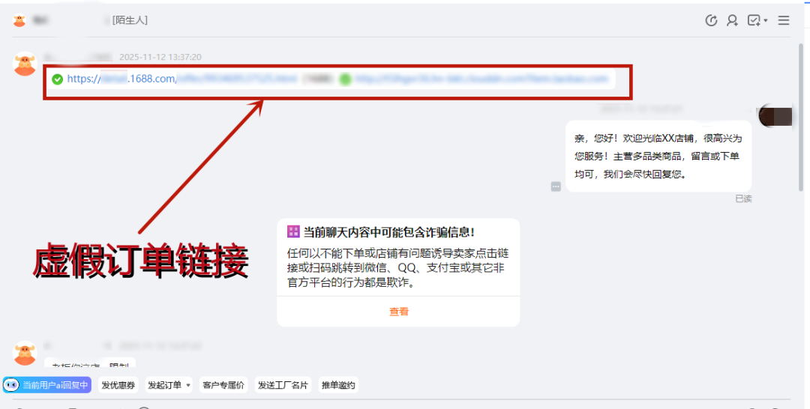Open chat history clock icon in header
Image resolution: width=810 pixels, height=409 pixels.
[x=711, y=21]
